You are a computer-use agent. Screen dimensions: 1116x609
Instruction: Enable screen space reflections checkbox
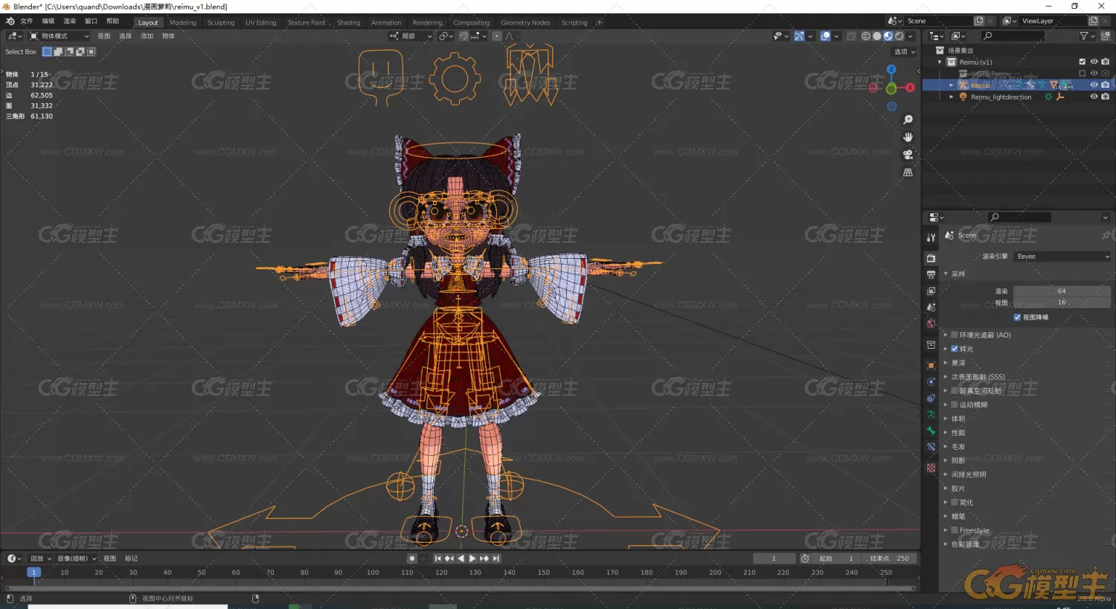click(x=955, y=390)
